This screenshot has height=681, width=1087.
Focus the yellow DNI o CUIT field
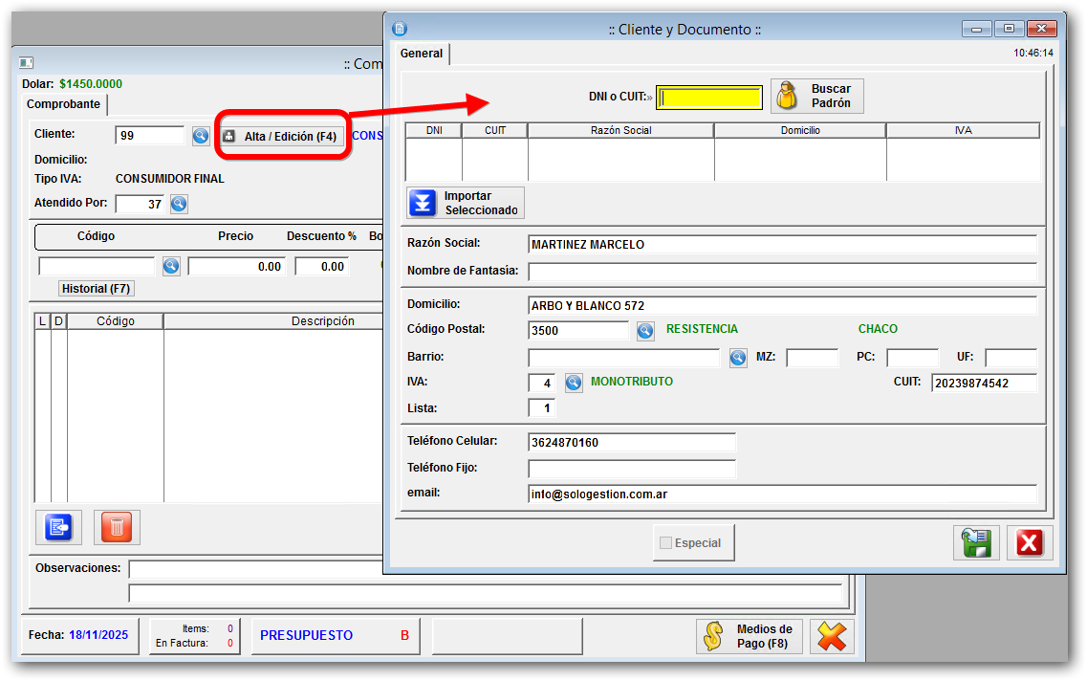coord(709,97)
